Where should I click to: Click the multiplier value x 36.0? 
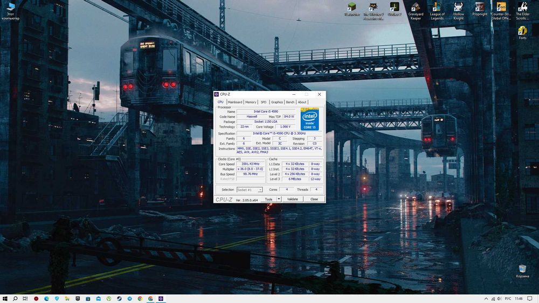click(251, 169)
